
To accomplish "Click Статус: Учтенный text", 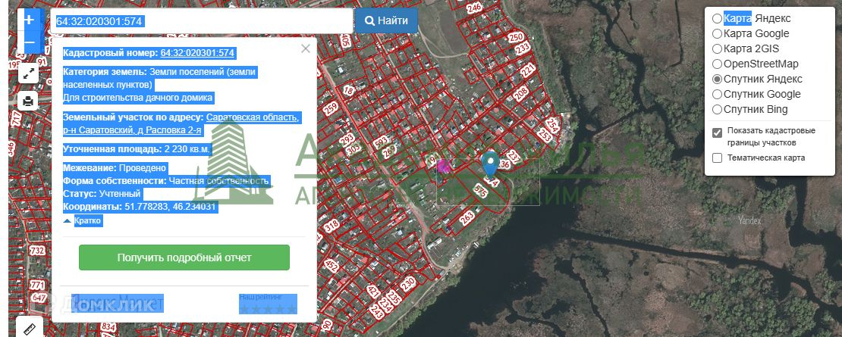I will [x=102, y=194].
